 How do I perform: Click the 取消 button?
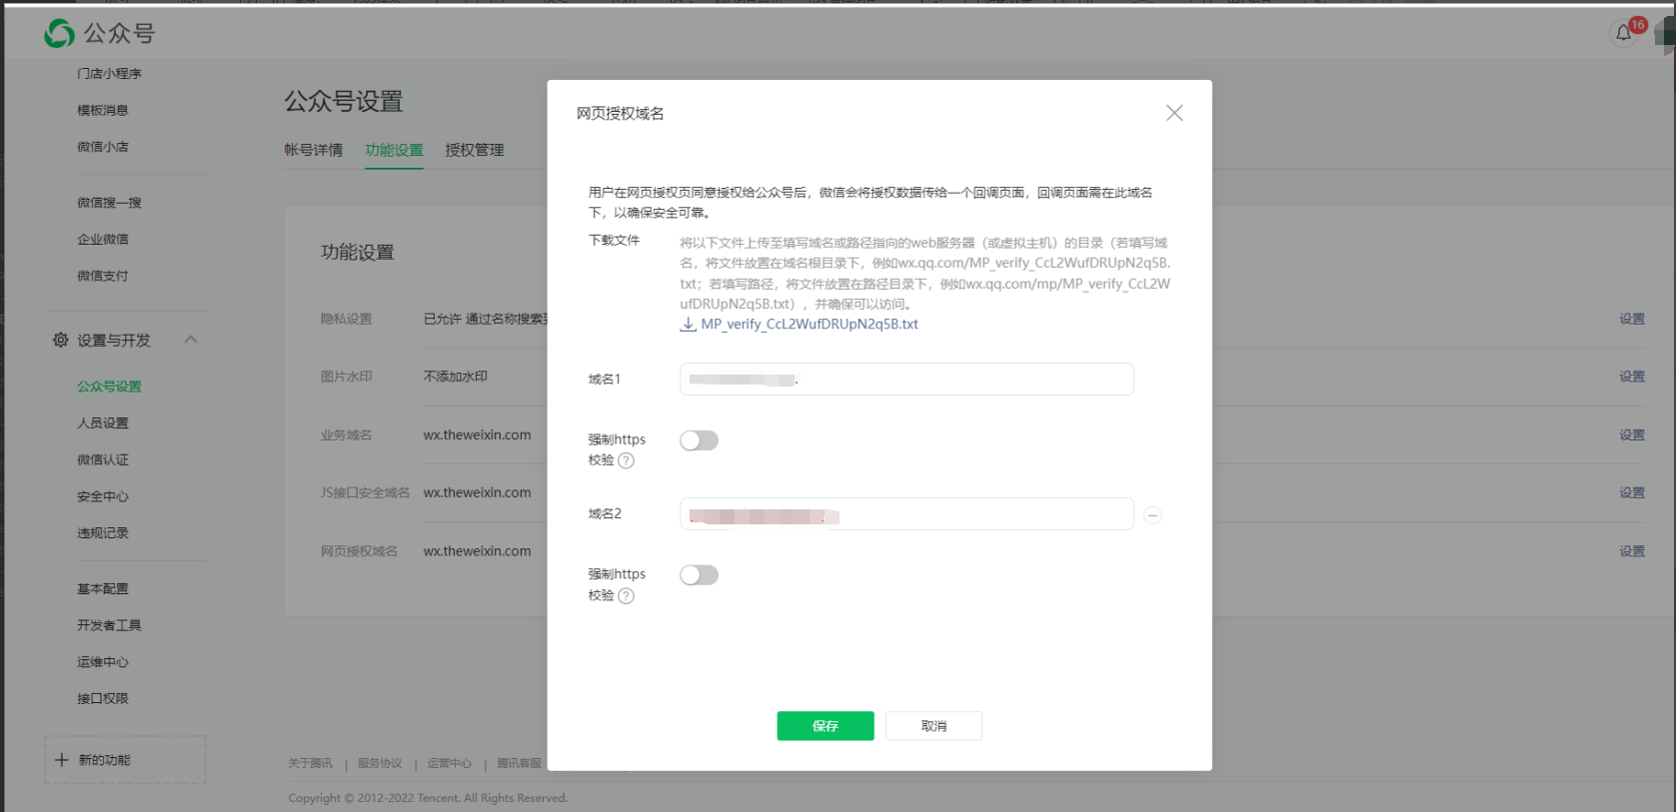pyautogui.click(x=933, y=726)
